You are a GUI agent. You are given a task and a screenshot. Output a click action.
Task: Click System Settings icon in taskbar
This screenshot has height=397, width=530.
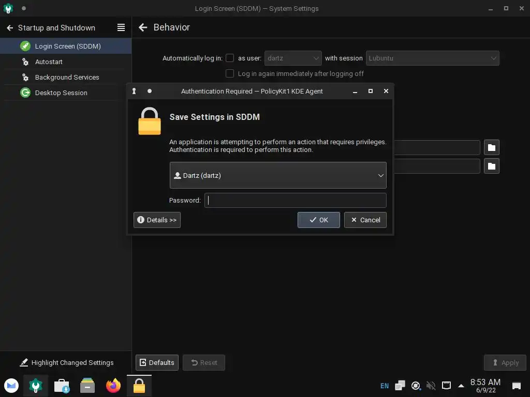coord(36,386)
